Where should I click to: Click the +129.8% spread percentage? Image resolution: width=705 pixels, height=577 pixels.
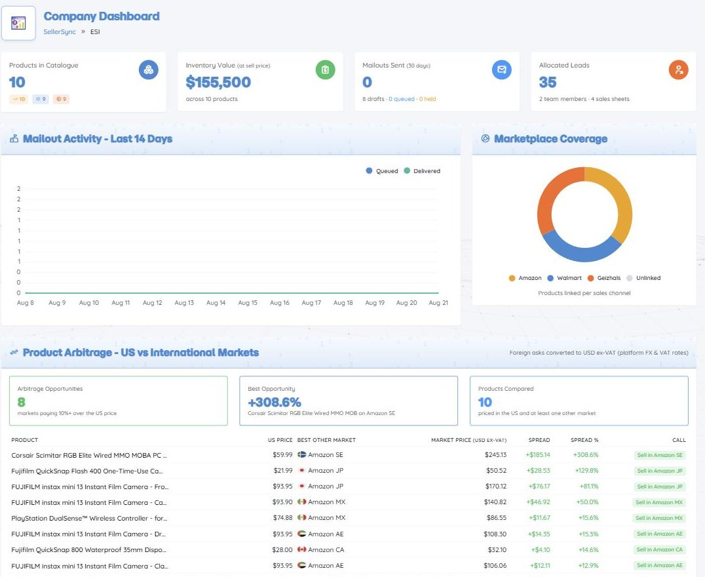pyautogui.click(x=586, y=471)
